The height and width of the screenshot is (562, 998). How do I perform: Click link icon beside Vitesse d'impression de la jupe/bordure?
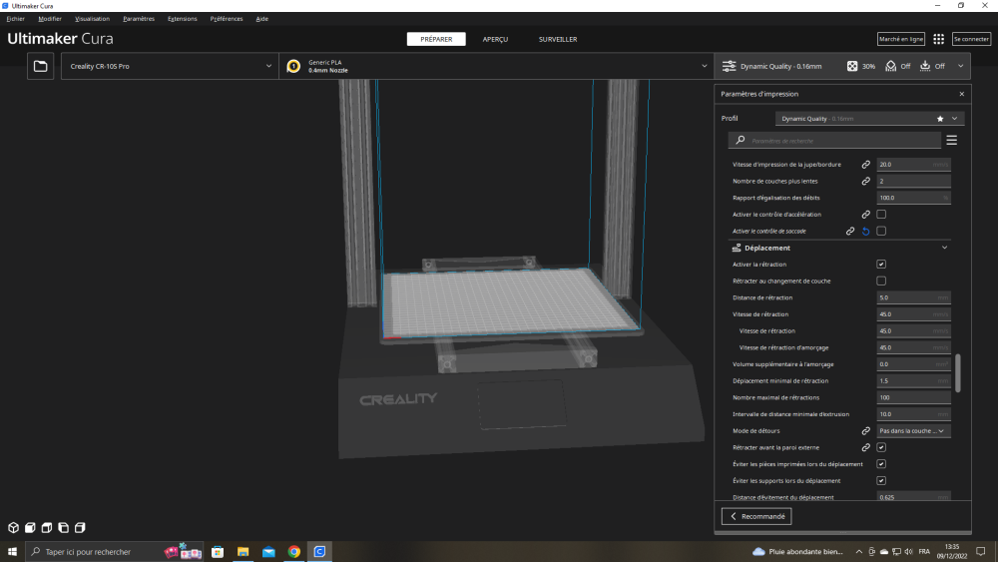coord(865,165)
